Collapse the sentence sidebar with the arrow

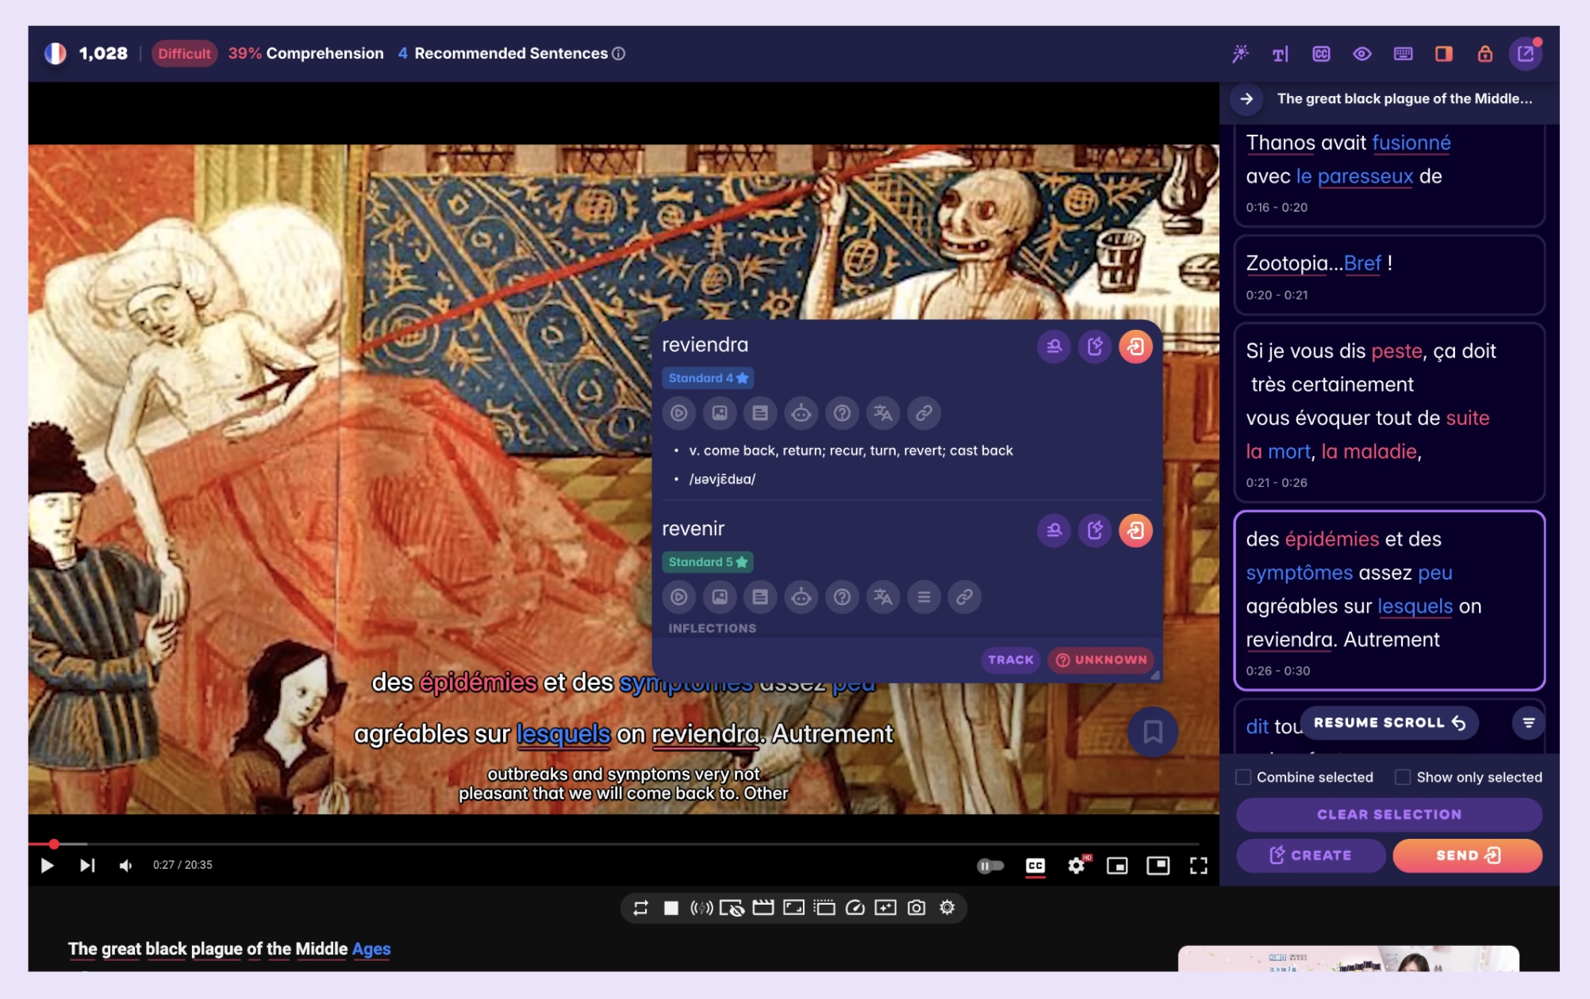[x=1246, y=99]
